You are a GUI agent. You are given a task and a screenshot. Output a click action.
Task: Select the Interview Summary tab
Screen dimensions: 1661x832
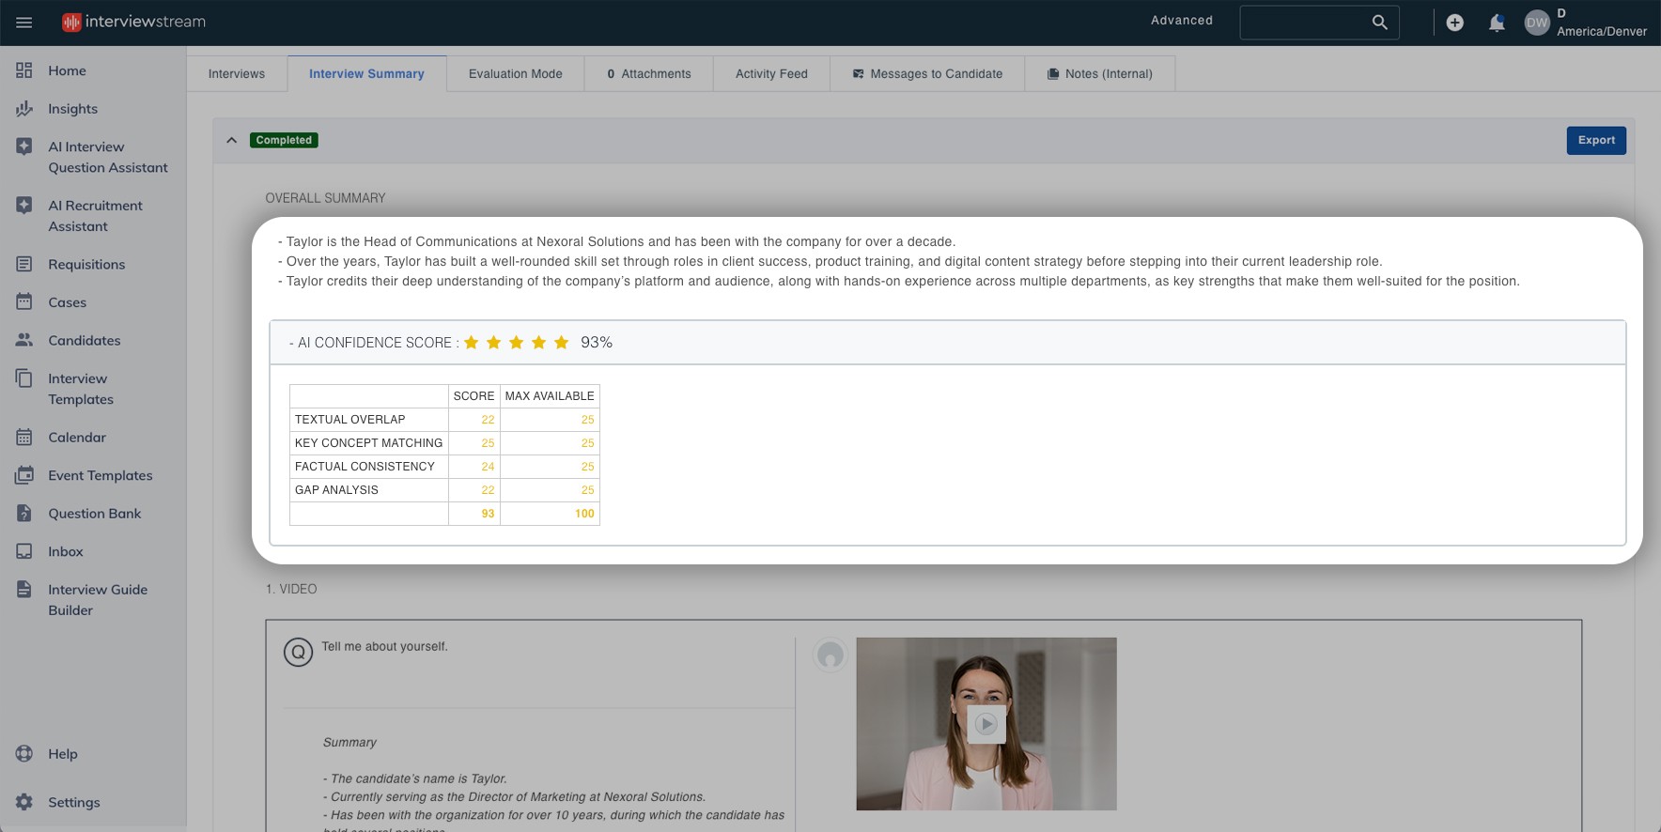pyautogui.click(x=366, y=73)
